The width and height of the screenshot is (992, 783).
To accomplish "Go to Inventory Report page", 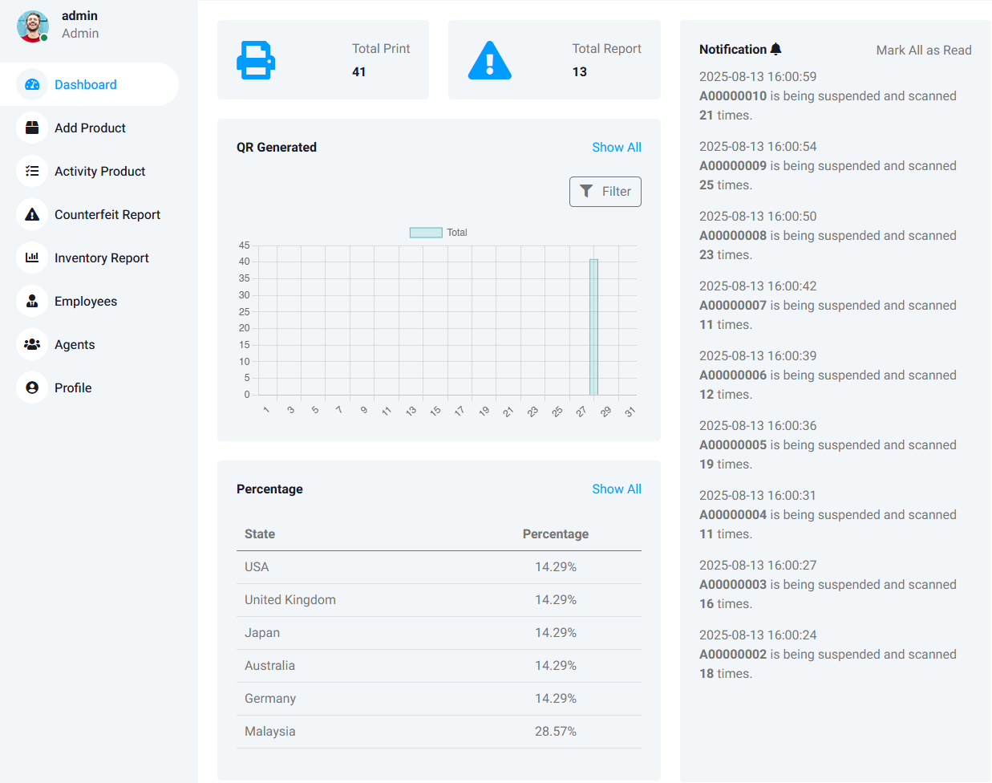I will pyautogui.click(x=101, y=258).
